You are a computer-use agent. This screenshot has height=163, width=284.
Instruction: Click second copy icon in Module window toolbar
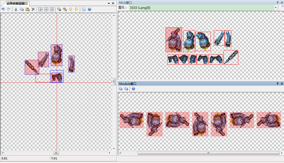tap(126, 89)
